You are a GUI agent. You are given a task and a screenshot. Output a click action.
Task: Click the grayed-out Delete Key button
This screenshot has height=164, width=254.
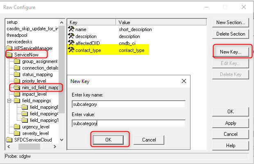231,74
